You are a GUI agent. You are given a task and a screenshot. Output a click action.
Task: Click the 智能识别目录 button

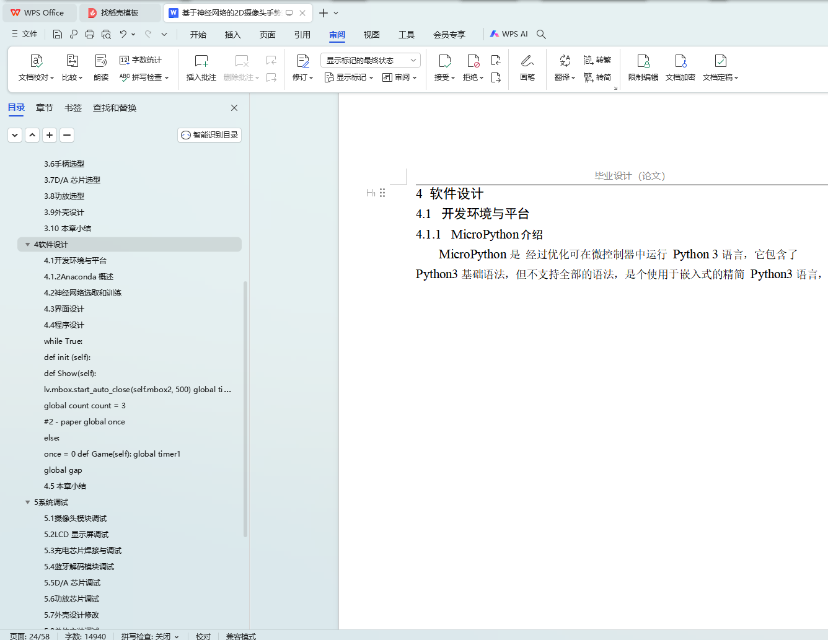(x=209, y=135)
